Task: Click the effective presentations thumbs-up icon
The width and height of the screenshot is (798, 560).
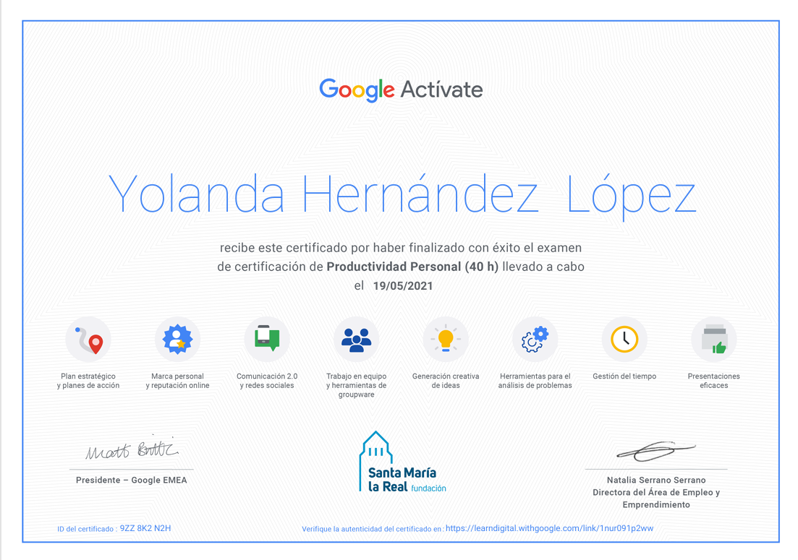Action: click(714, 340)
